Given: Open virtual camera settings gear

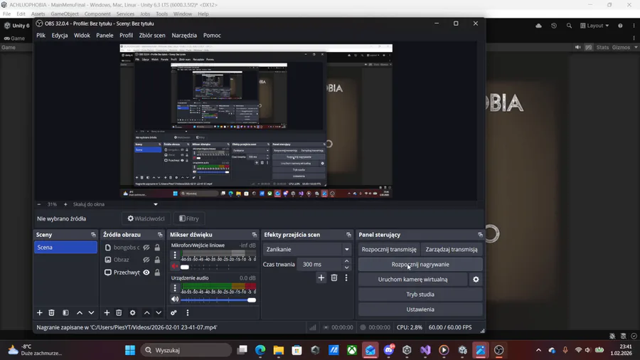Looking at the screenshot, I should coord(476,280).
